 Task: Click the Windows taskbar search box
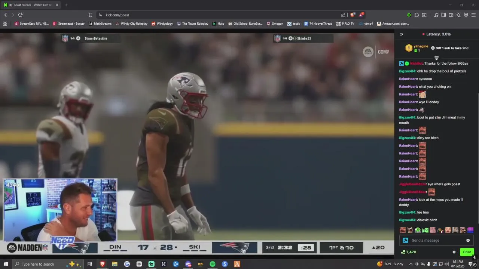coord(49,264)
